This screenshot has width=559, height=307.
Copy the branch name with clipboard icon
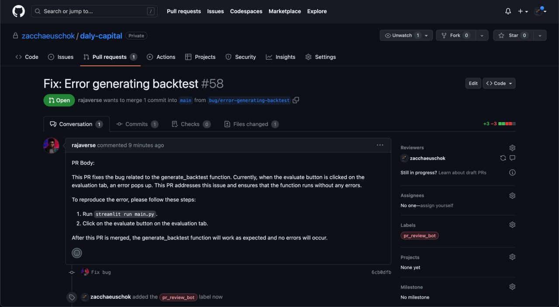pos(296,100)
